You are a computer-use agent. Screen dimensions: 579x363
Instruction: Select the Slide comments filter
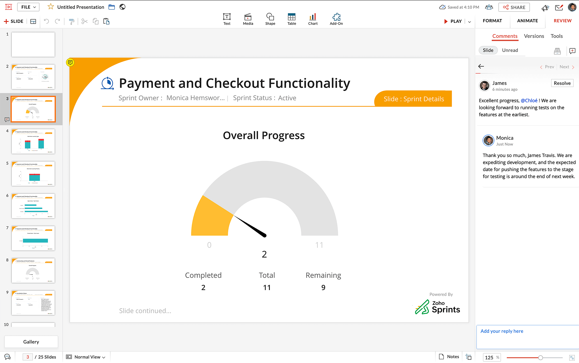[x=488, y=50]
